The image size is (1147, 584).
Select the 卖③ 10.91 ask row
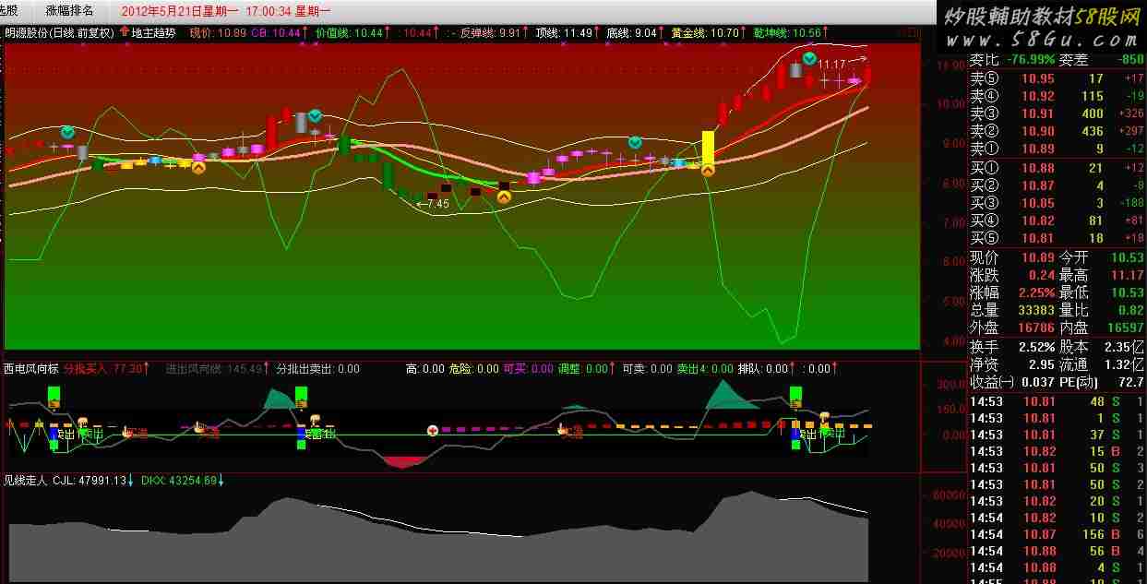pyautogui.click(x=1057, y=114)
